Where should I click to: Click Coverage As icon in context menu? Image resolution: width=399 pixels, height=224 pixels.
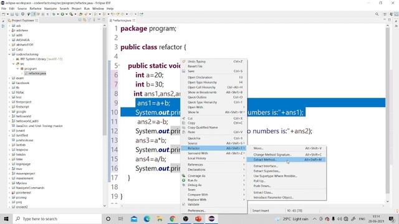(183, 175)
